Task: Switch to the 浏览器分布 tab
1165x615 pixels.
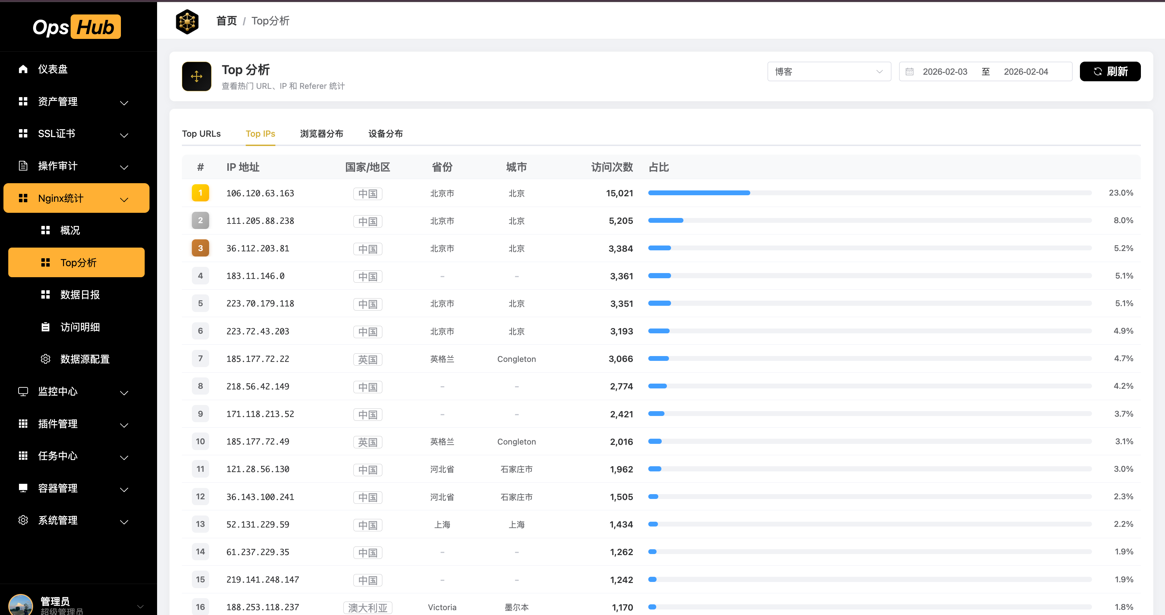Action: coord(321,133)
